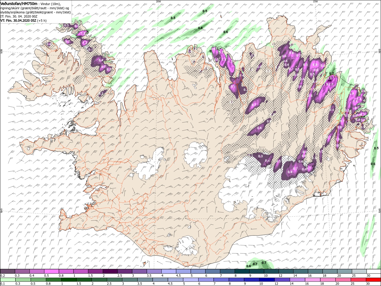381x286 pixels.
Task: Select the 2 dark purple swatch in the top legend row
Action: 110,271
